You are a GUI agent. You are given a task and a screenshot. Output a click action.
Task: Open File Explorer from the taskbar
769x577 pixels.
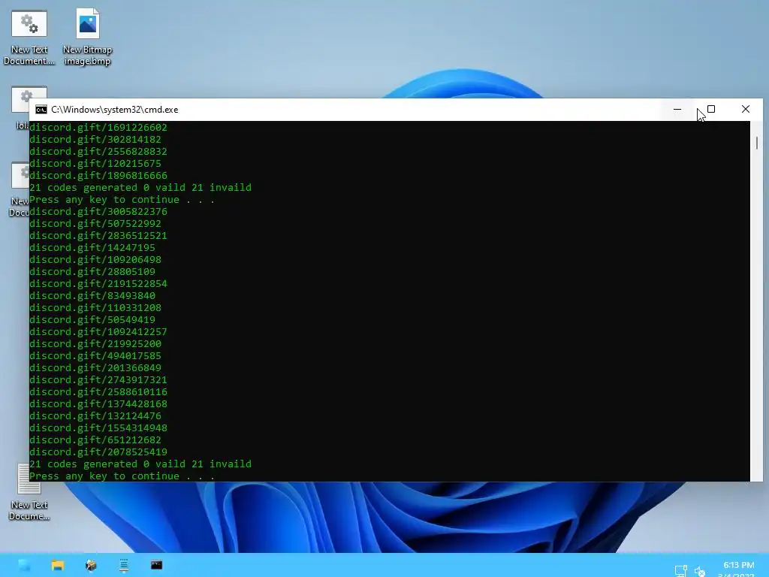[58, 565]
